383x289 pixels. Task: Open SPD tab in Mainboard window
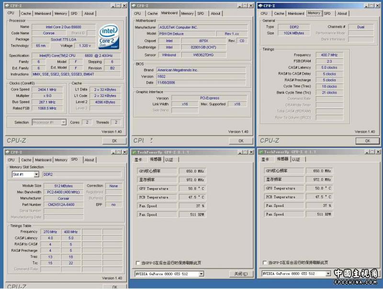201,13
